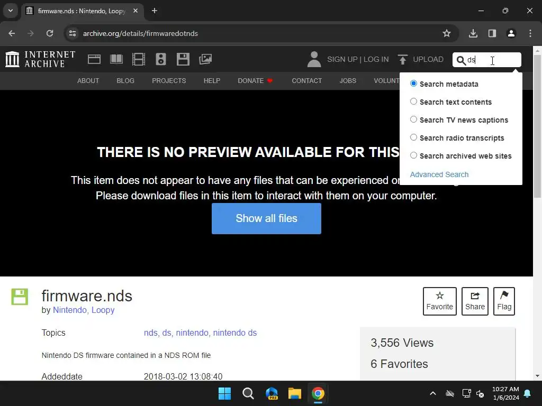Open the Audio speaker icon
The image size is (542, 406).
coord(161,59)
